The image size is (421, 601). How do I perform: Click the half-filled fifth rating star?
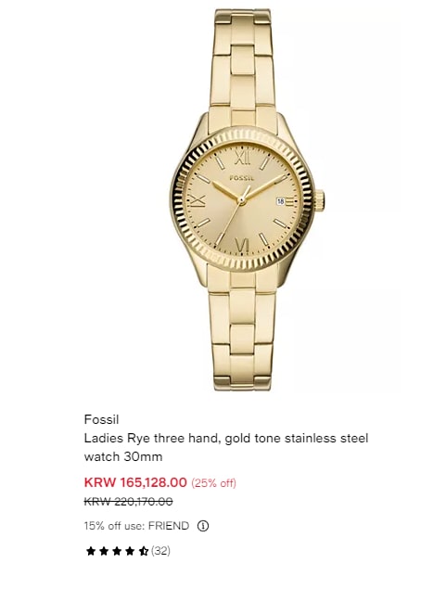[144, 551]
